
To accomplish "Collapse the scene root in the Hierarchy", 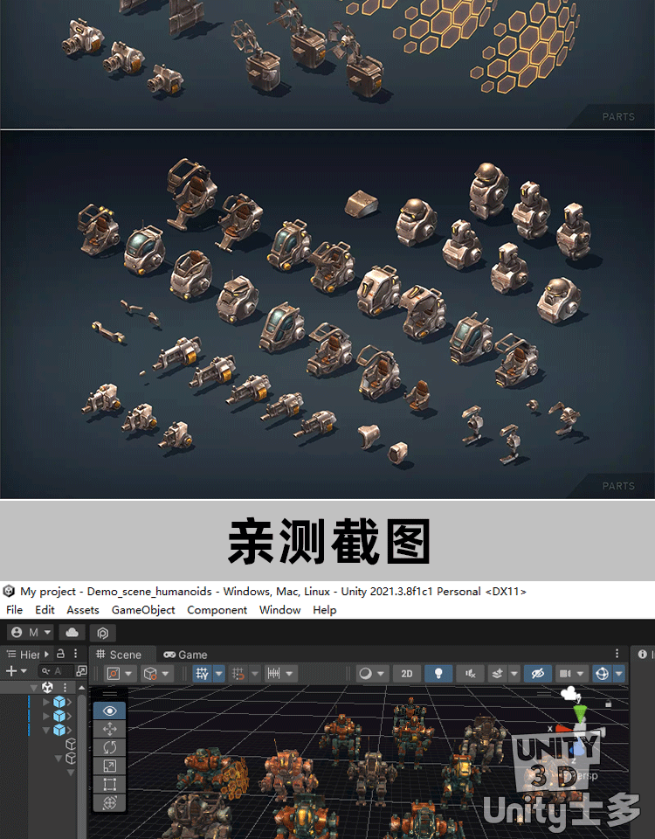I will tap(34, 687).
